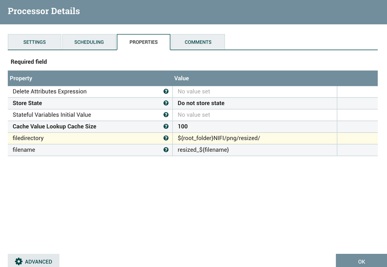The height and width of the screenshot is (267, 387).
Task: Edit the filedirectory value path
Action: coord(218,138)
